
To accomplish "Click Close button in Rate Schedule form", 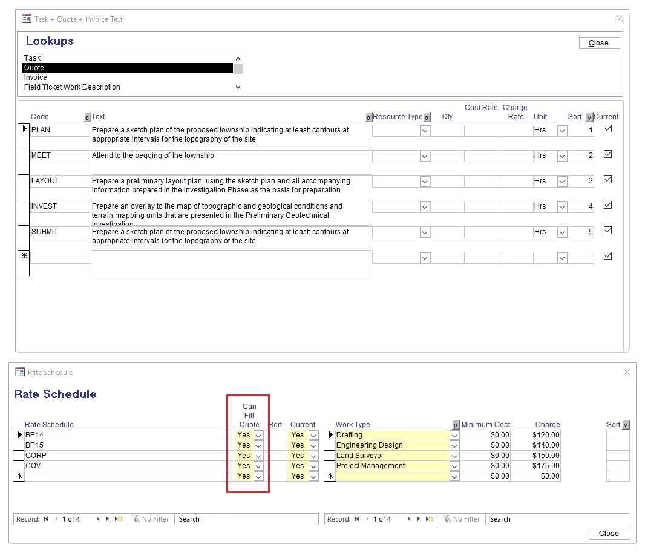I will click(609, 534).
